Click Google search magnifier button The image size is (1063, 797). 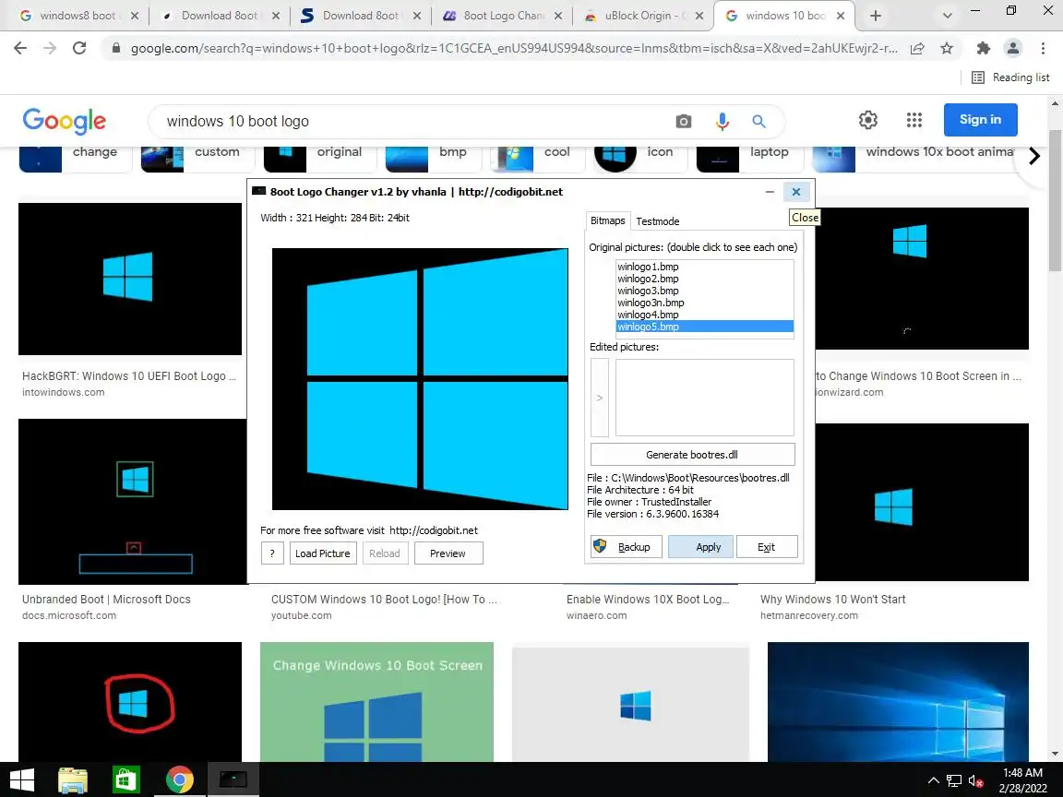[758, 122]
